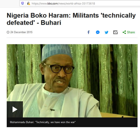Share via the Messenger icon
Image resolution: width=140 pixels, height=131 pixels.
98,32
